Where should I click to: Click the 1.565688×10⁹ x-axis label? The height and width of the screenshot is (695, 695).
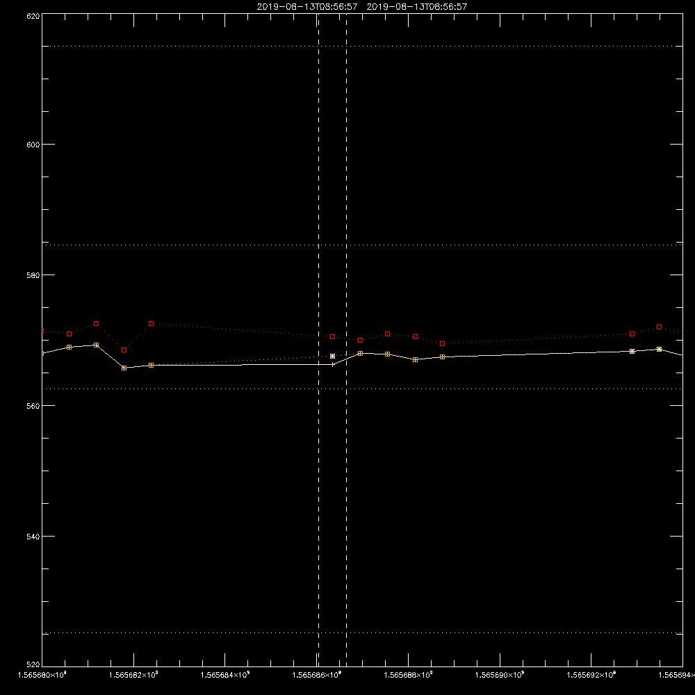tap(409, 675)
